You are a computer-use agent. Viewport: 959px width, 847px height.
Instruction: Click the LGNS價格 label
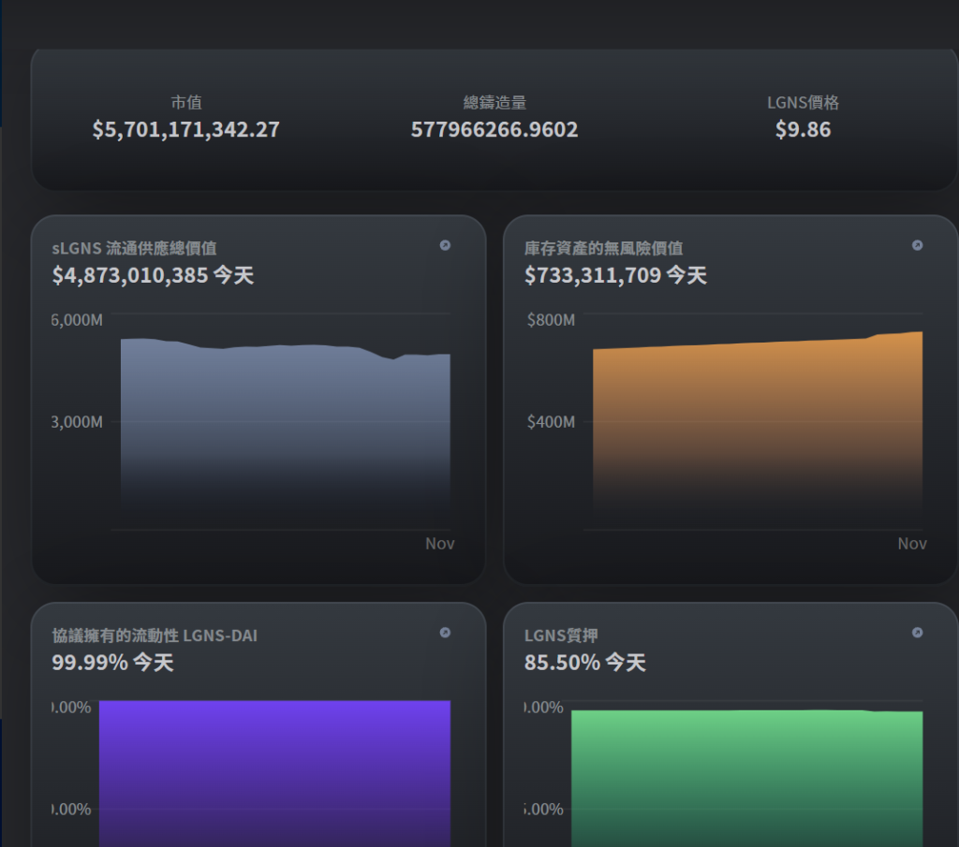(x=803, y=103)
